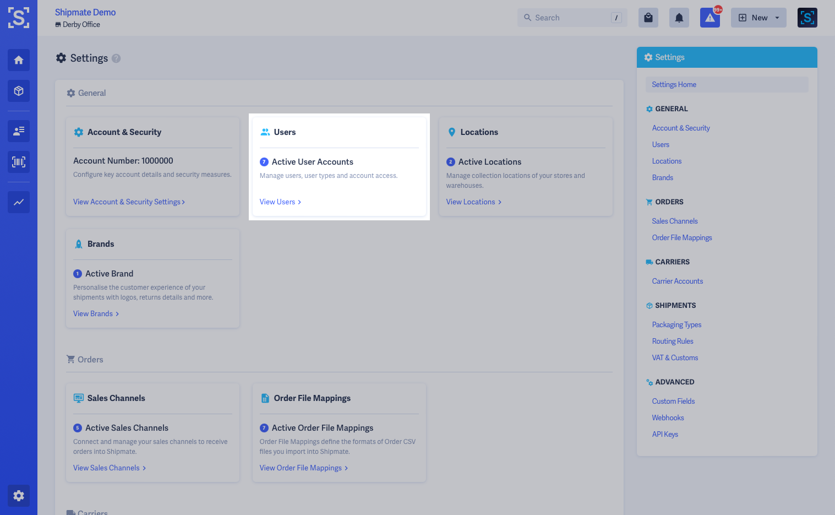
Task: Click the View Order File Mappings link
Action: pyautogui.click(x=303, y=468)
